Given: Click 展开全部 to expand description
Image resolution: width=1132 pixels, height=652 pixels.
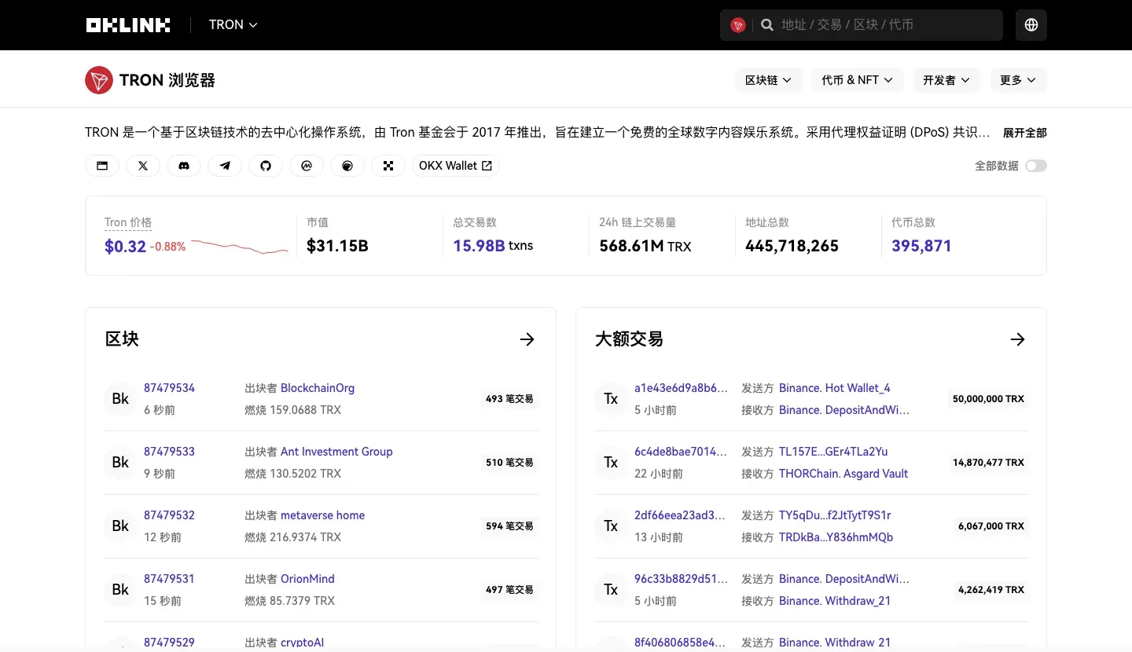Looking at the screenshot, I should coord(1025,133).
